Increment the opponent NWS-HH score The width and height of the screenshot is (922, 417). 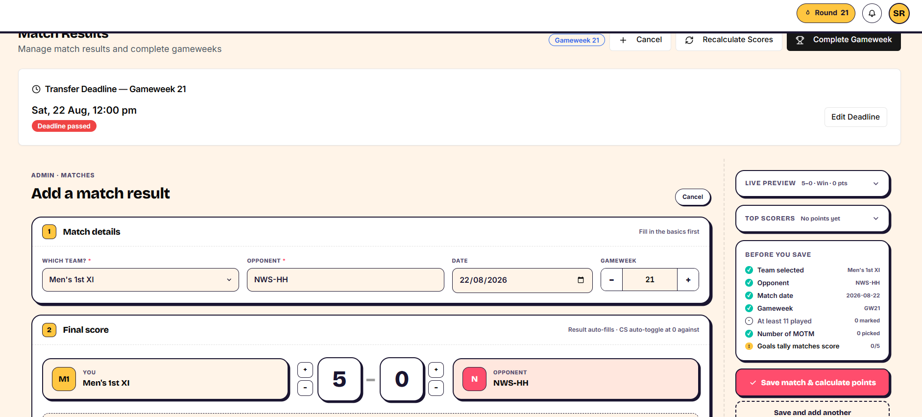(x=436, y=370)
